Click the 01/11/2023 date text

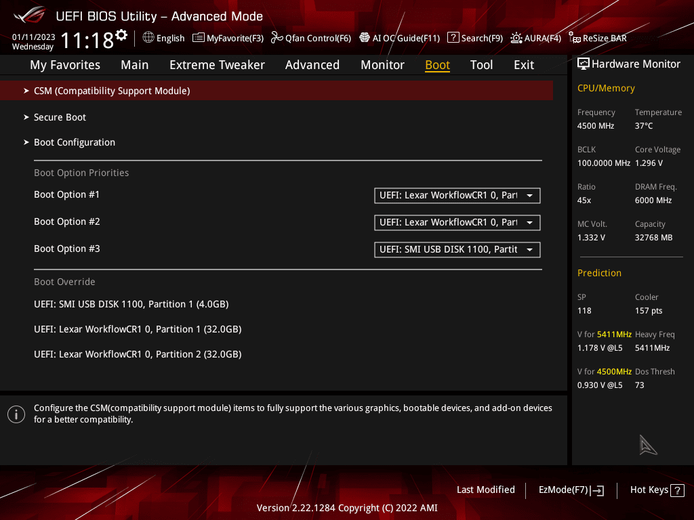click(34, 37)
